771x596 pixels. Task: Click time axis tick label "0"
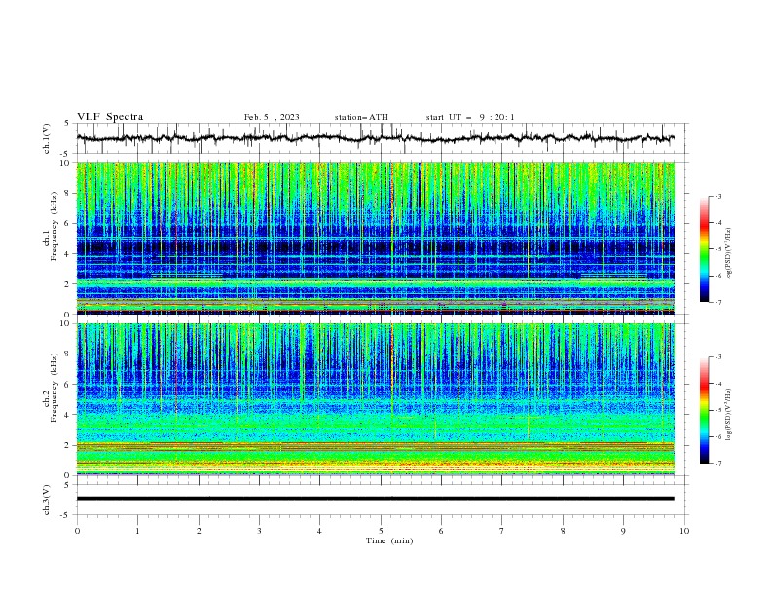[x=77, y=531]
